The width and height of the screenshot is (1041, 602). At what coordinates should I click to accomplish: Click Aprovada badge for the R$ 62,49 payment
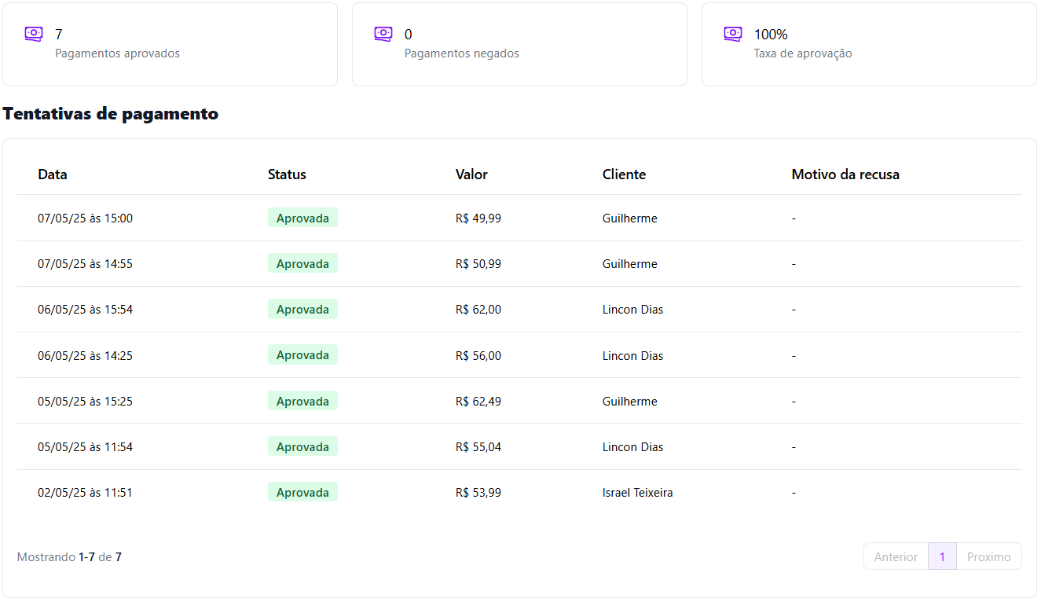[x=302, y=402]
